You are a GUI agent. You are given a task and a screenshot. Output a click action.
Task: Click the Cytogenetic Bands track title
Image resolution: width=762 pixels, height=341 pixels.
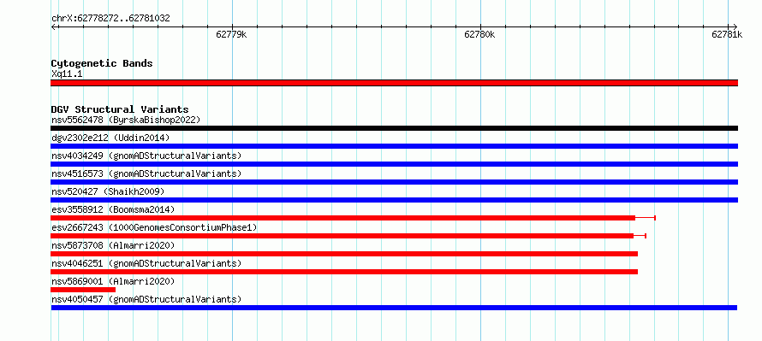pos(102,63)
